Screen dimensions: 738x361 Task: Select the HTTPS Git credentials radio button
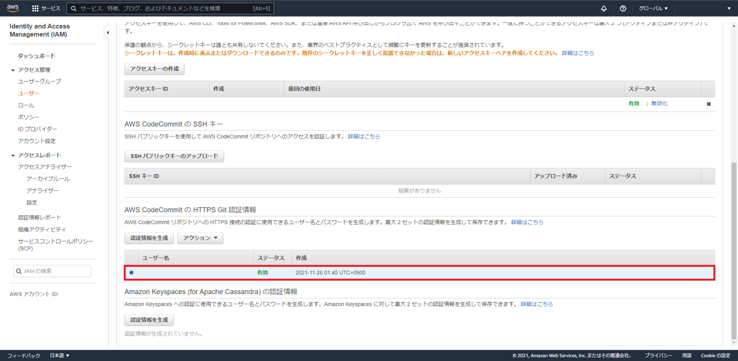tap(131, 272)
